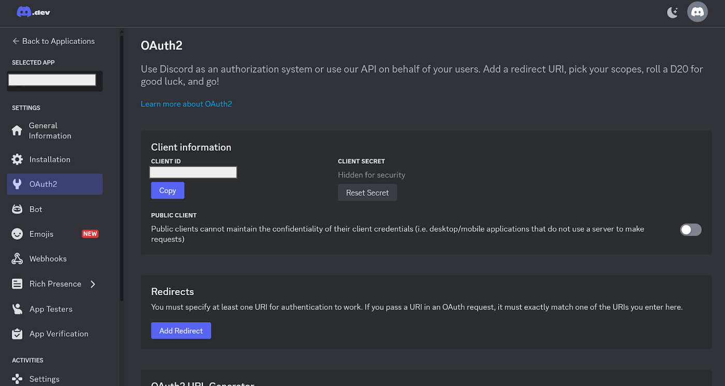The image size is (725, 386).
Task: Click the Installation gear icon
Action: (x=17, y=159)
